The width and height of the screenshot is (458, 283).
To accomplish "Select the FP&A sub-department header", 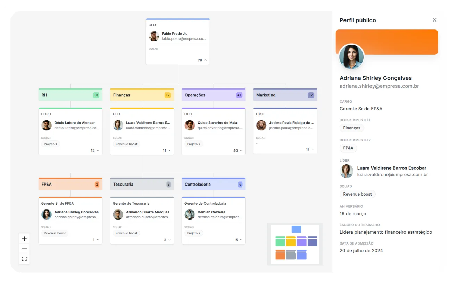I will (x=70, y=184).
